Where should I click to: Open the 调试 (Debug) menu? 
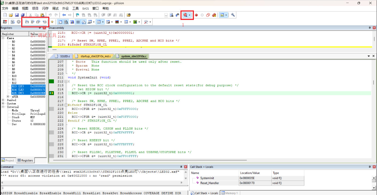coord(55,8)
